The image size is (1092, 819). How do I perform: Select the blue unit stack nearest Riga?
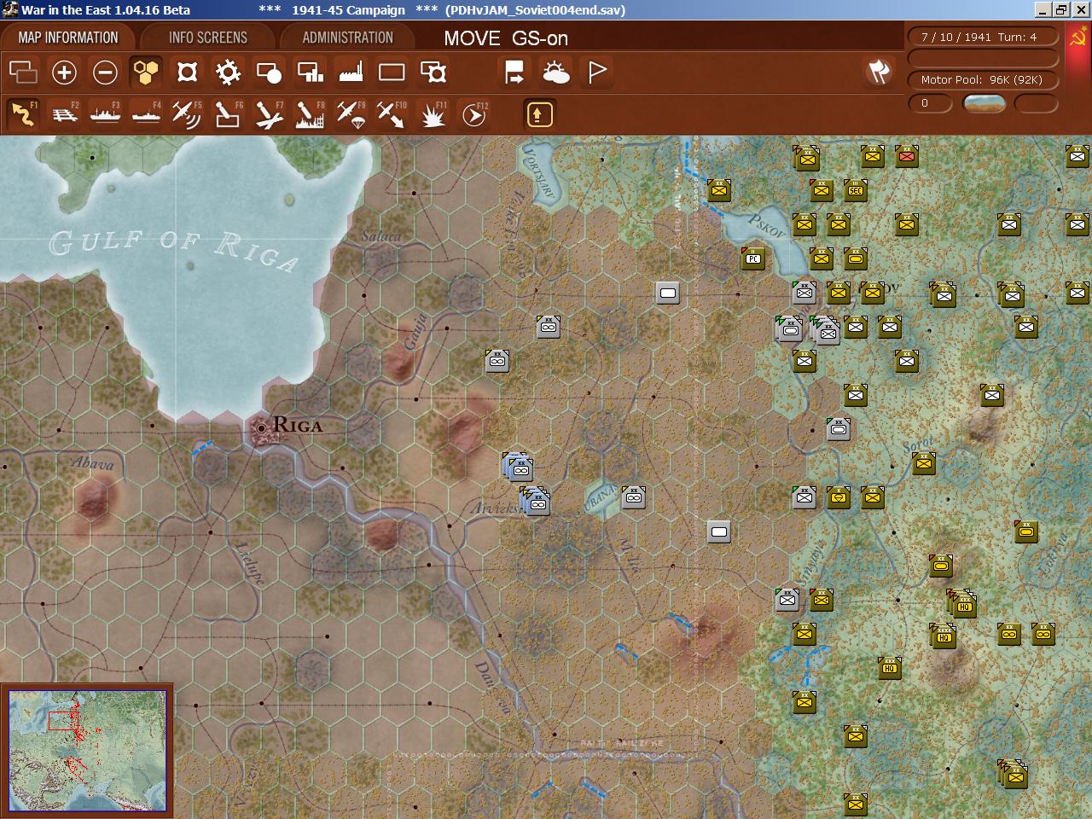pos(518,467)
